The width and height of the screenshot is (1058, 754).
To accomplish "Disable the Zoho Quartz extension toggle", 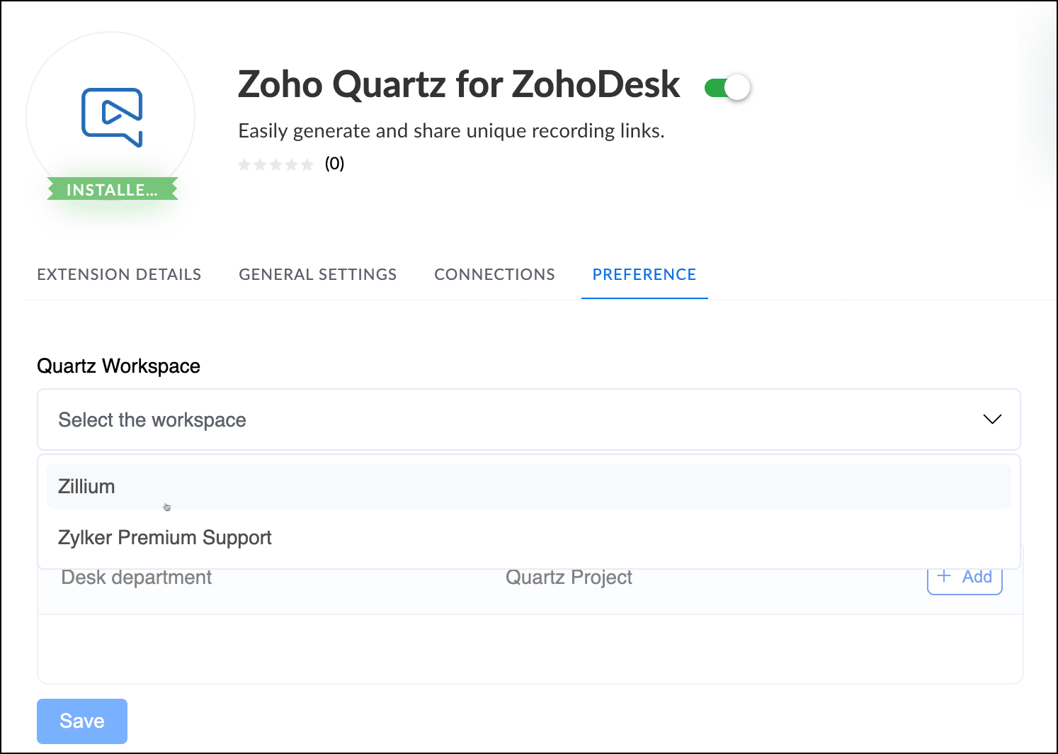I will tap(727, 88).
